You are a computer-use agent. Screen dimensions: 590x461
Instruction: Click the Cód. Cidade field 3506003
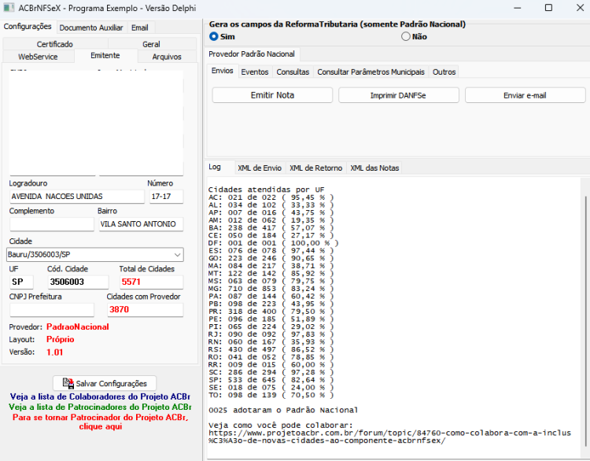(x=78, y=282)
